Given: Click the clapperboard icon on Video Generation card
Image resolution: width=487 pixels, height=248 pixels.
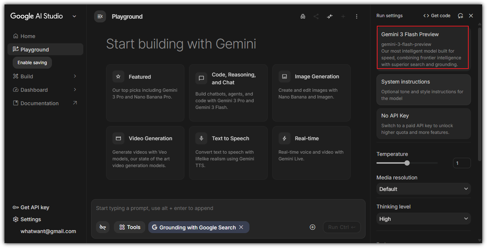Looking at the screenshot, I should [118, 138].
